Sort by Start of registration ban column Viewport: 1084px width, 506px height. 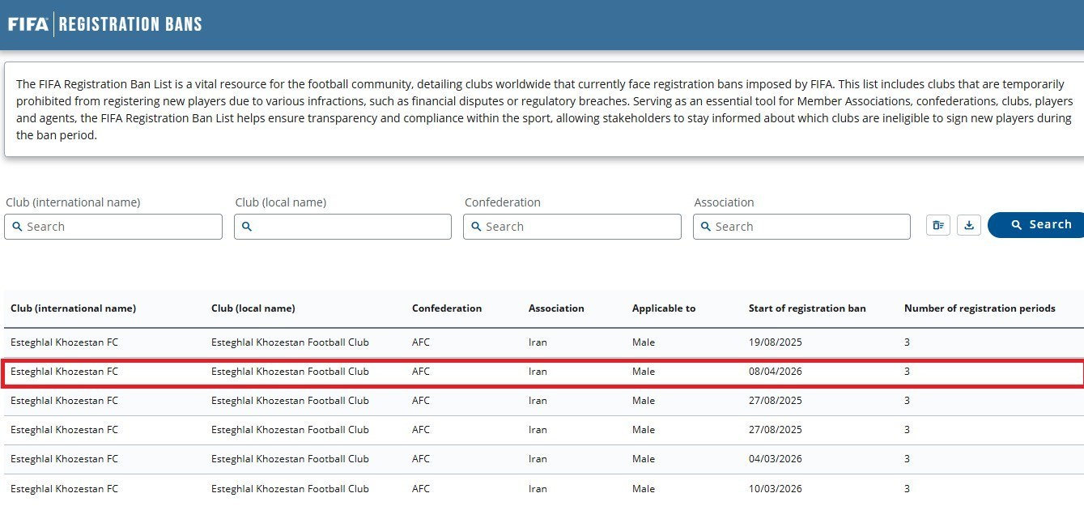806,308
